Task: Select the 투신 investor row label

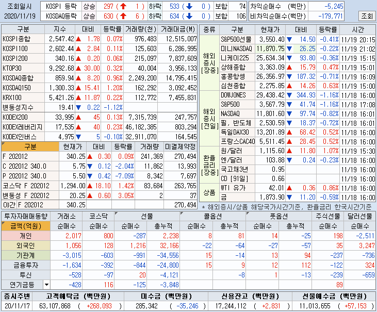Action: tap(26, 275)
